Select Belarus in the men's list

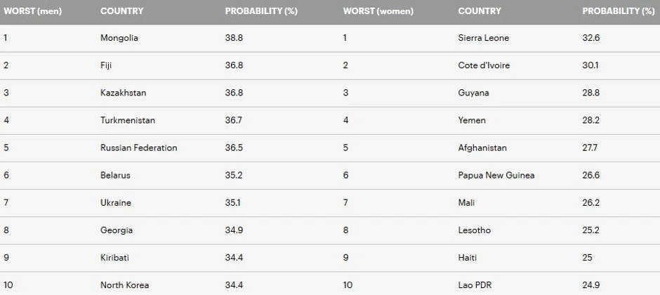coord(115,176)
